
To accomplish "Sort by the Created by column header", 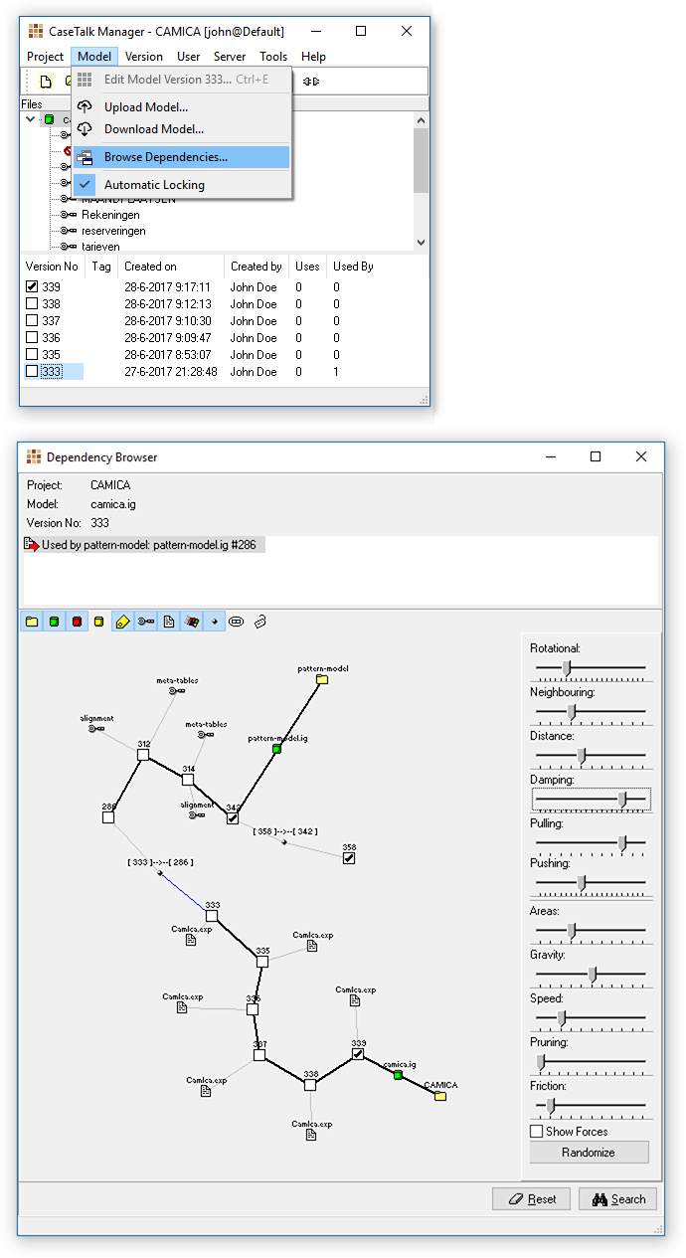I will point(257,267).
